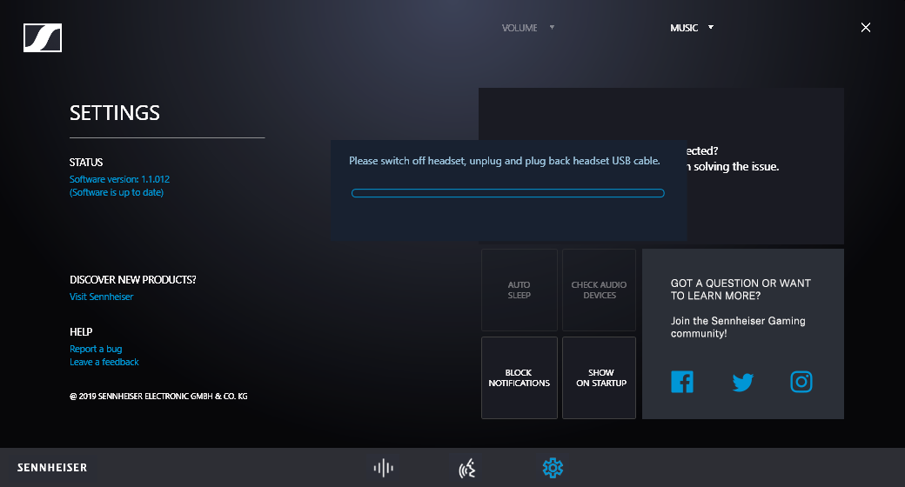Screen dimensions: 905x487
Task: Click the Visit Sennheiser link
Action: 102,297
